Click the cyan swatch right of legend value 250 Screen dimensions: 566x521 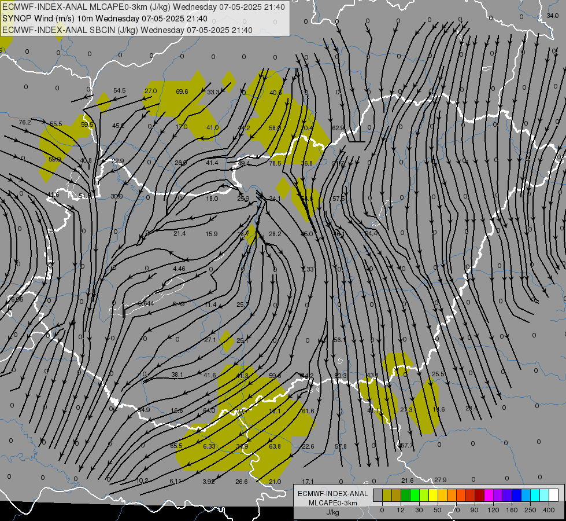click(536, 495)
